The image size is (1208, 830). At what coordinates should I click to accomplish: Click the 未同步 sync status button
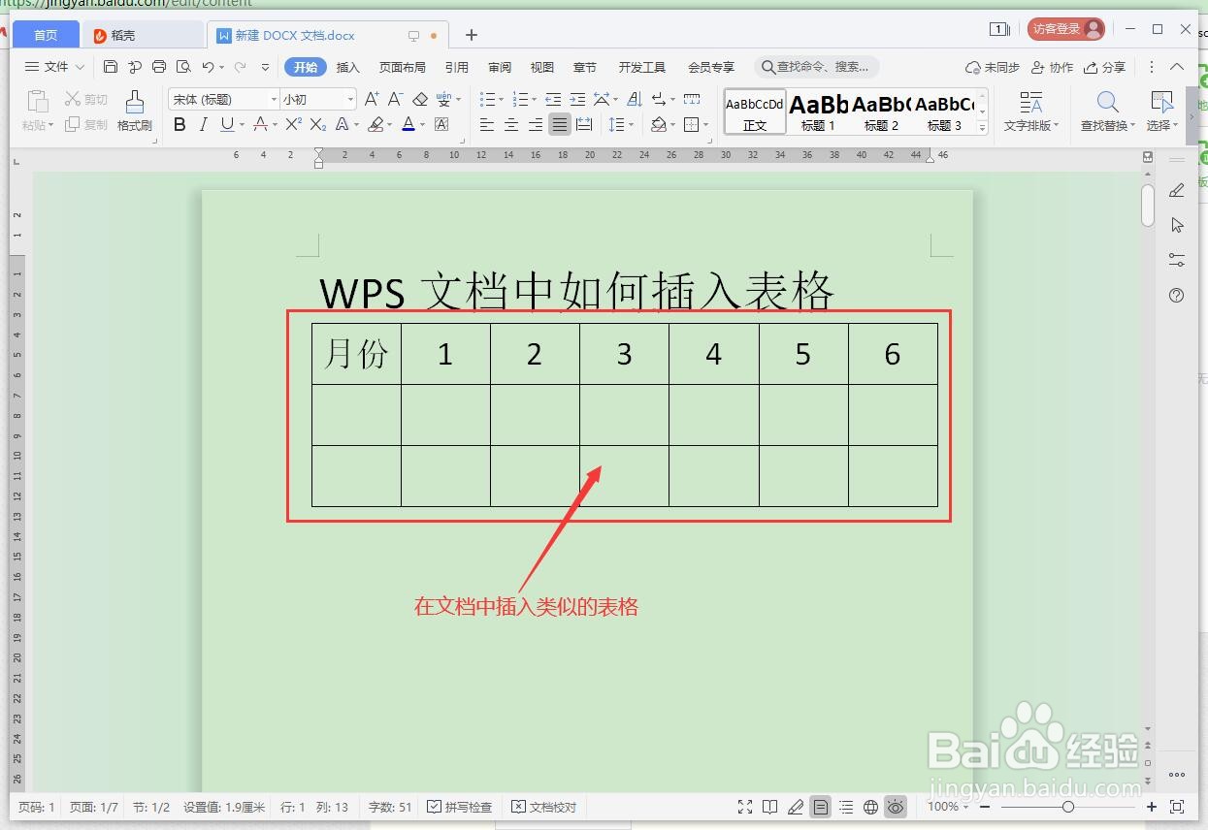[x=993, y=67]
